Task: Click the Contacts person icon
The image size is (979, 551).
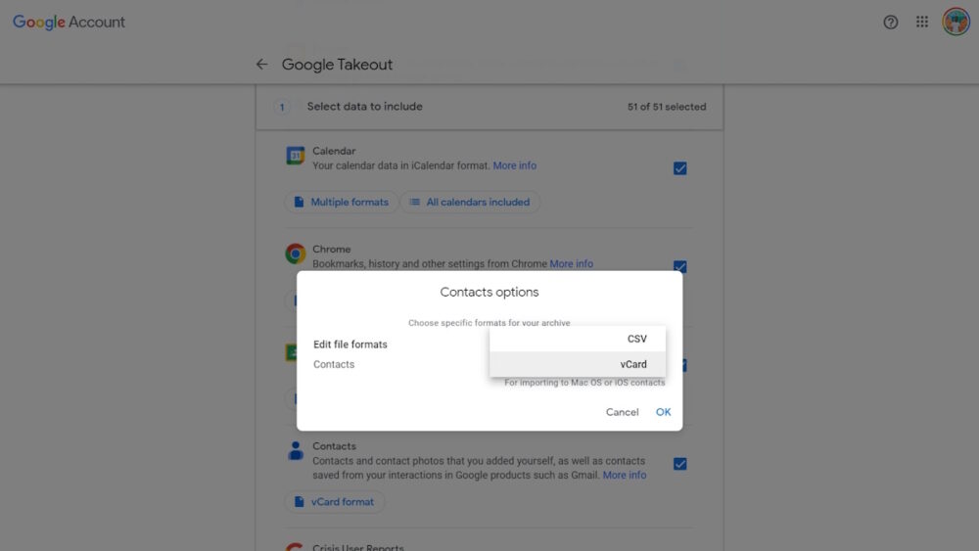Action: pos(296,450)
